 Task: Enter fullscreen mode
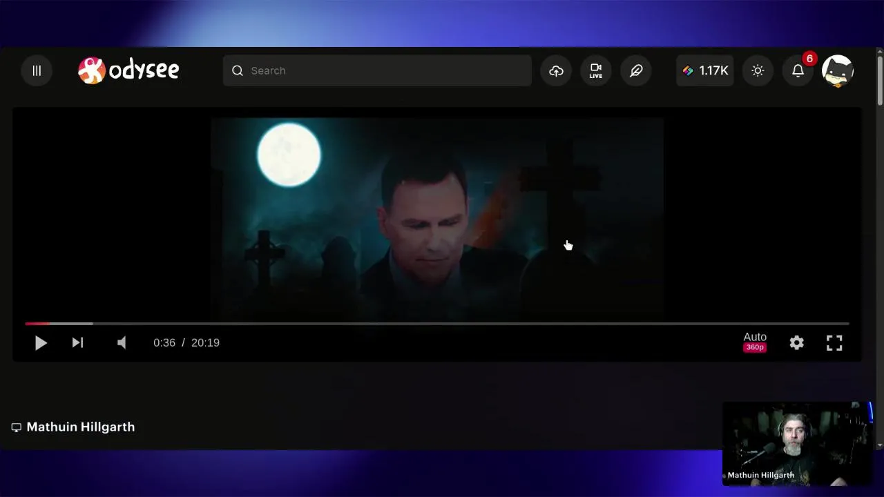click(834, 342)
